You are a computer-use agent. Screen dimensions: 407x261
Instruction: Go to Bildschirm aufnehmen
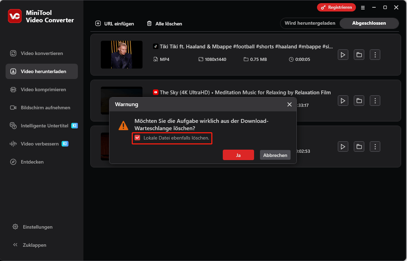(x=41, y=108)
